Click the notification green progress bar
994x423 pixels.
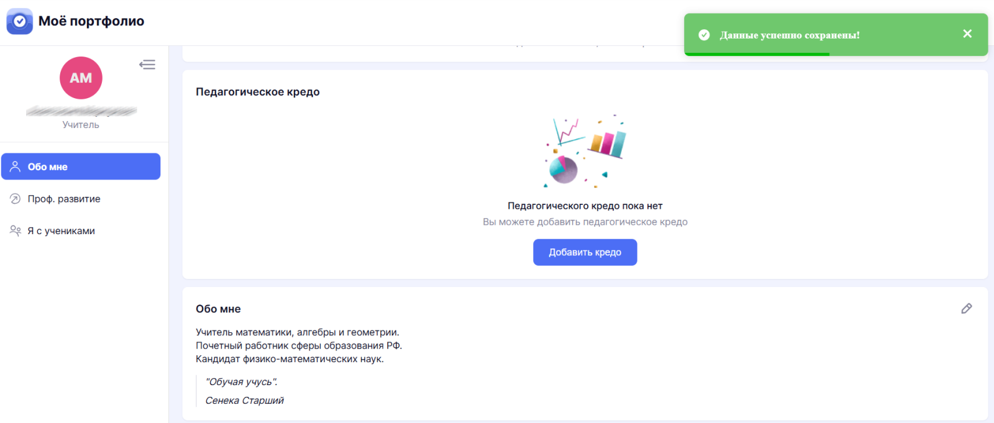pyautogui.click(x=757, y=54)
